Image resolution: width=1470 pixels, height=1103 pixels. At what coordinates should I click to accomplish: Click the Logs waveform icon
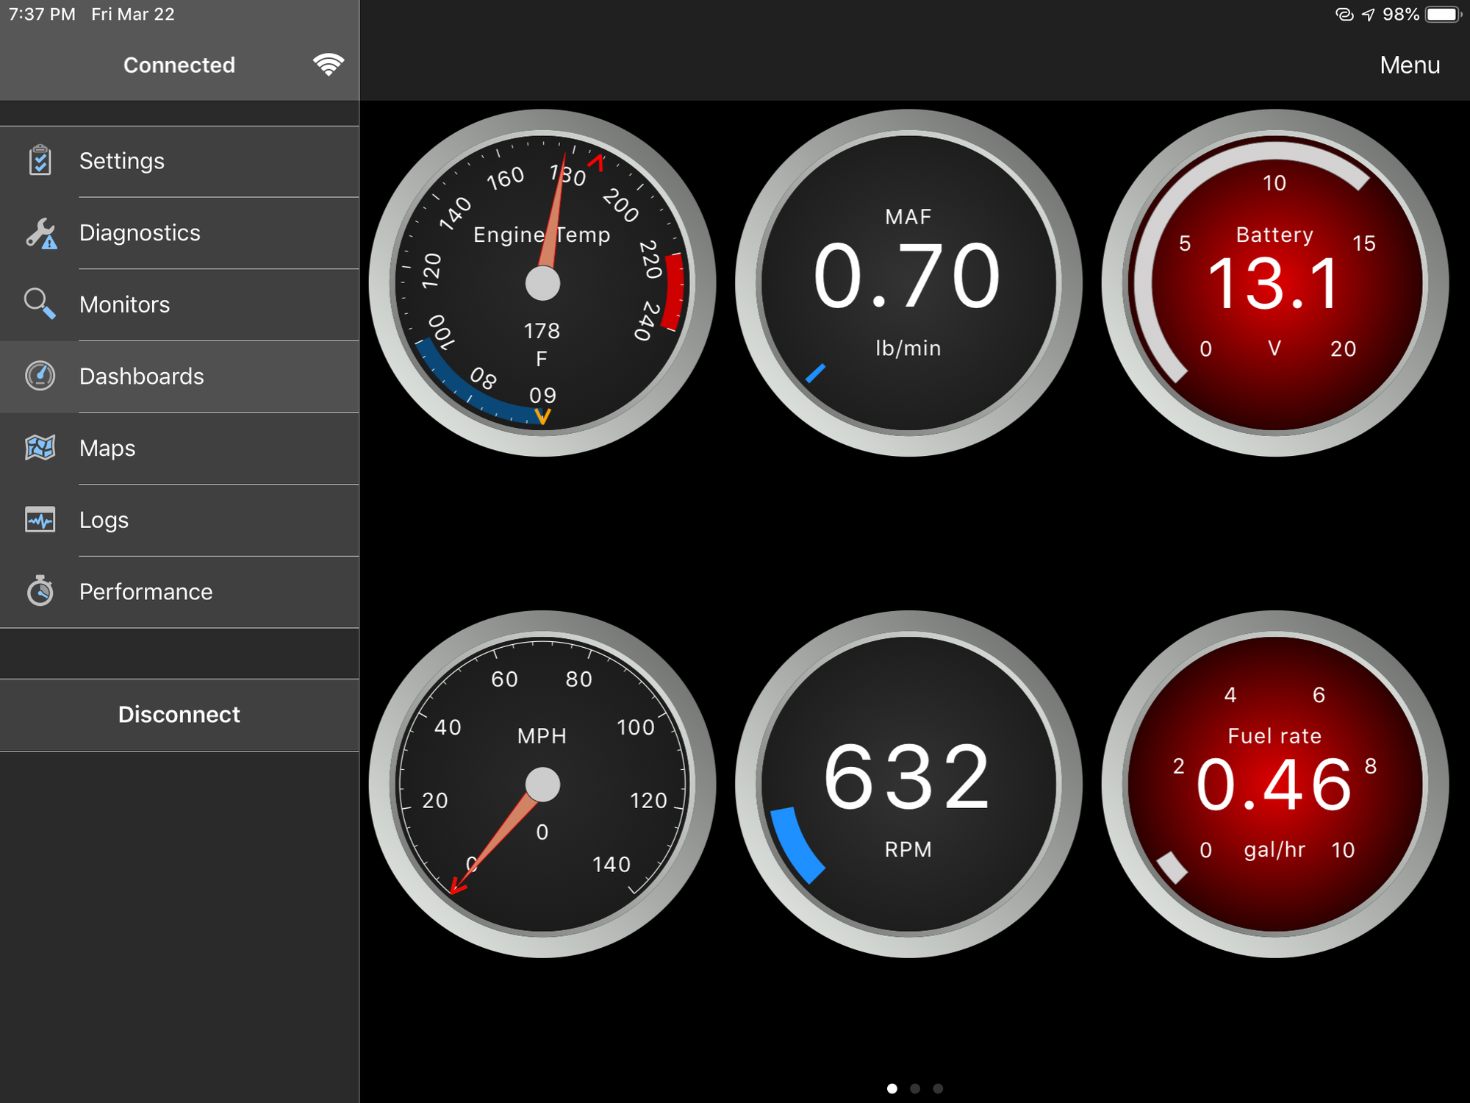(x=40, y=520)
